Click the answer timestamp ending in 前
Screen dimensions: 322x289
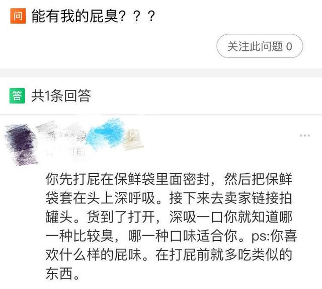66,153
